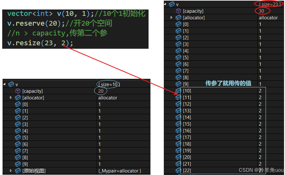
Task: Click the [4] cube icon in size=23 watch
Action: (178, 51)
